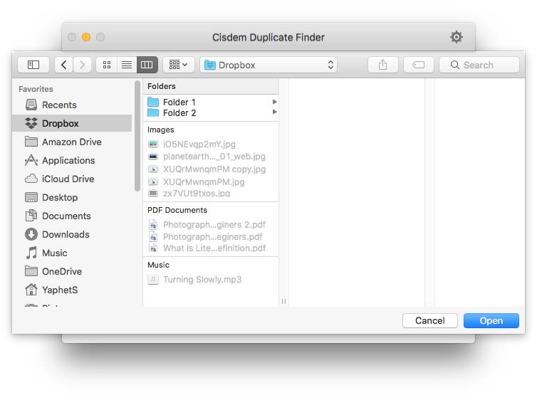Viewport: 537px width, 400px height.
Task: Select Recents in the sidebar
Action: point(72,105)
